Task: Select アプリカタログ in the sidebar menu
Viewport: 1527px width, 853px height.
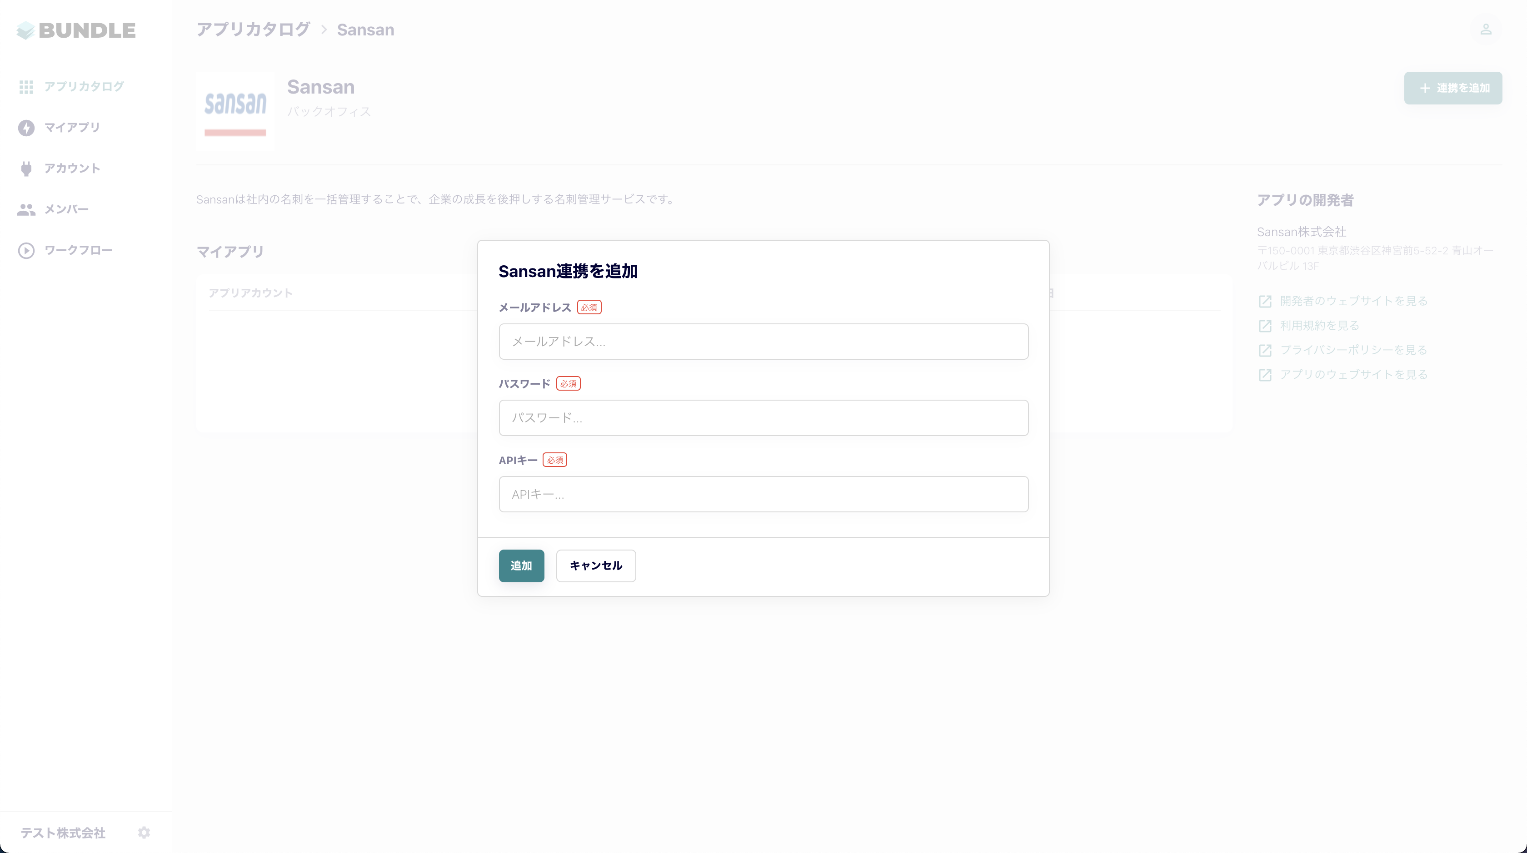Action: pyautogui.click(x=84, y=87)
